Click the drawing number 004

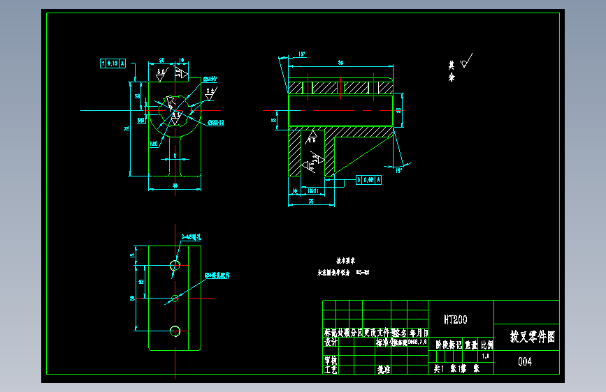(x=525, y=361)
